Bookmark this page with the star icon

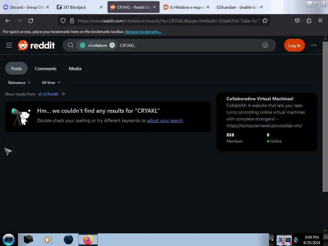[x=265, y=20]
